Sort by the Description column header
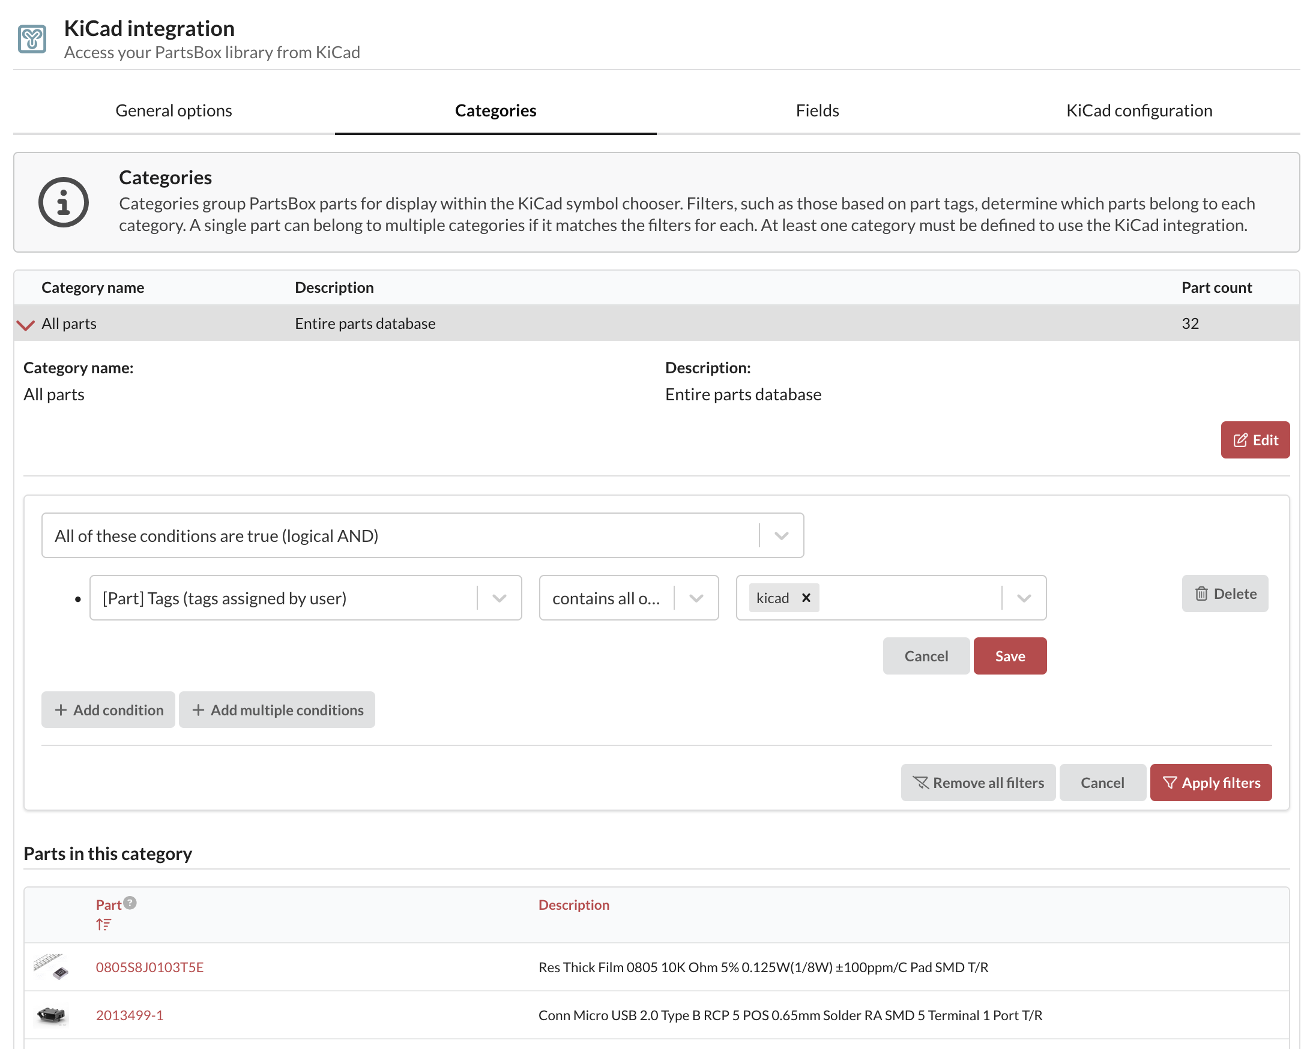Image resolution: width=1316 pixels, height=1049 pixels. point(574,905)
